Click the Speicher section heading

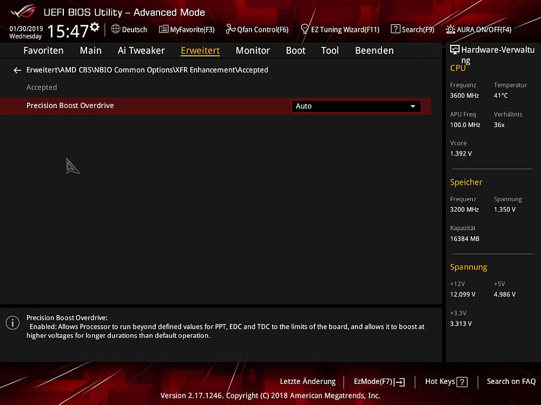466,183
